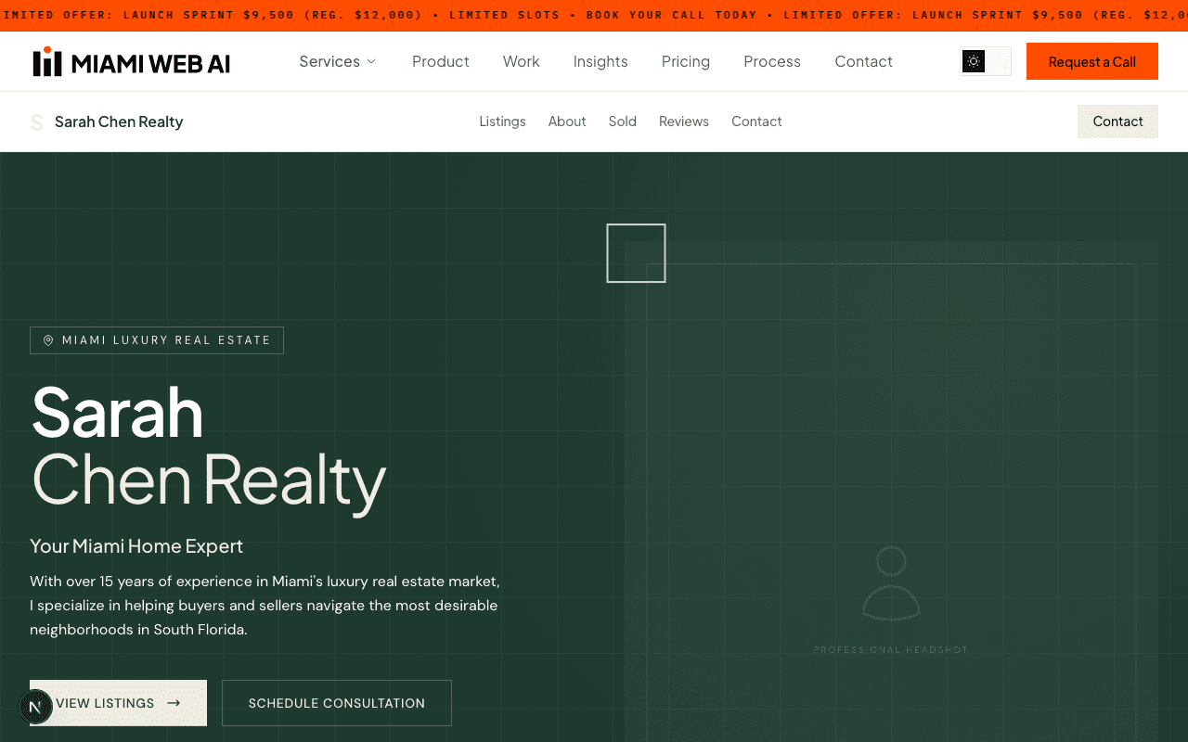The height and width of the screenshot is (742, 1188).
Task: Open Reviews from the realty navigation
Action: pyautogui.click(x=683, y=122)
